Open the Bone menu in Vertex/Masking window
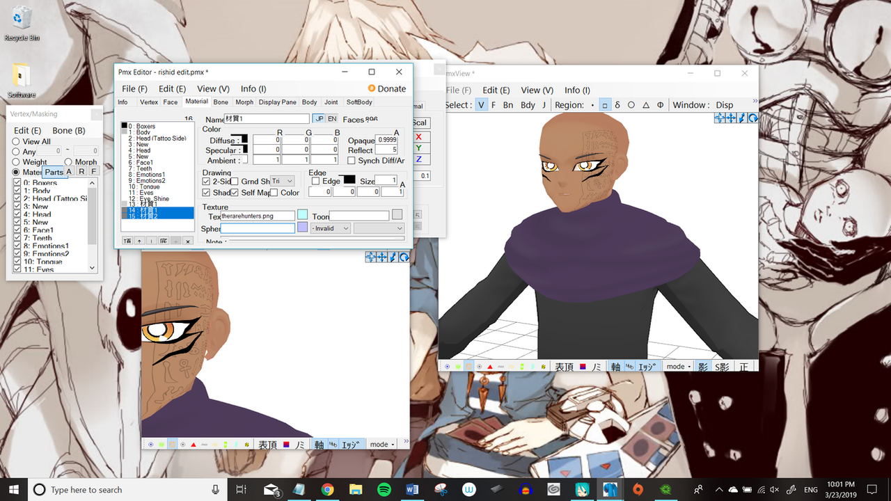Viewport: 891px width, 501px height. pyautogui.click(x=69, y=131)
